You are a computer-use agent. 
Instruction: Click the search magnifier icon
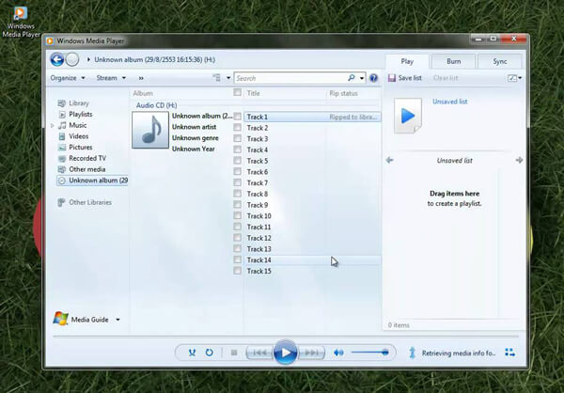tap(352, 78)
